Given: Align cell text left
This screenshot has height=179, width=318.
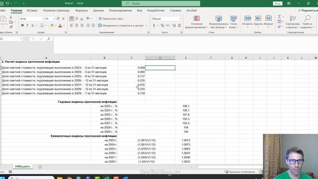Looking at the screenshot, I should click(72, 25).
